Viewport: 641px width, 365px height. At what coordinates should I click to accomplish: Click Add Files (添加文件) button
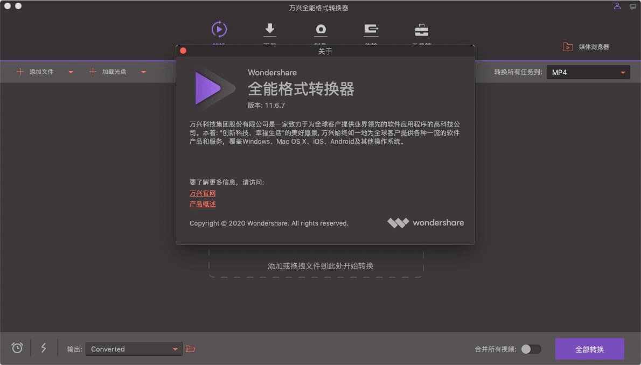35,72
